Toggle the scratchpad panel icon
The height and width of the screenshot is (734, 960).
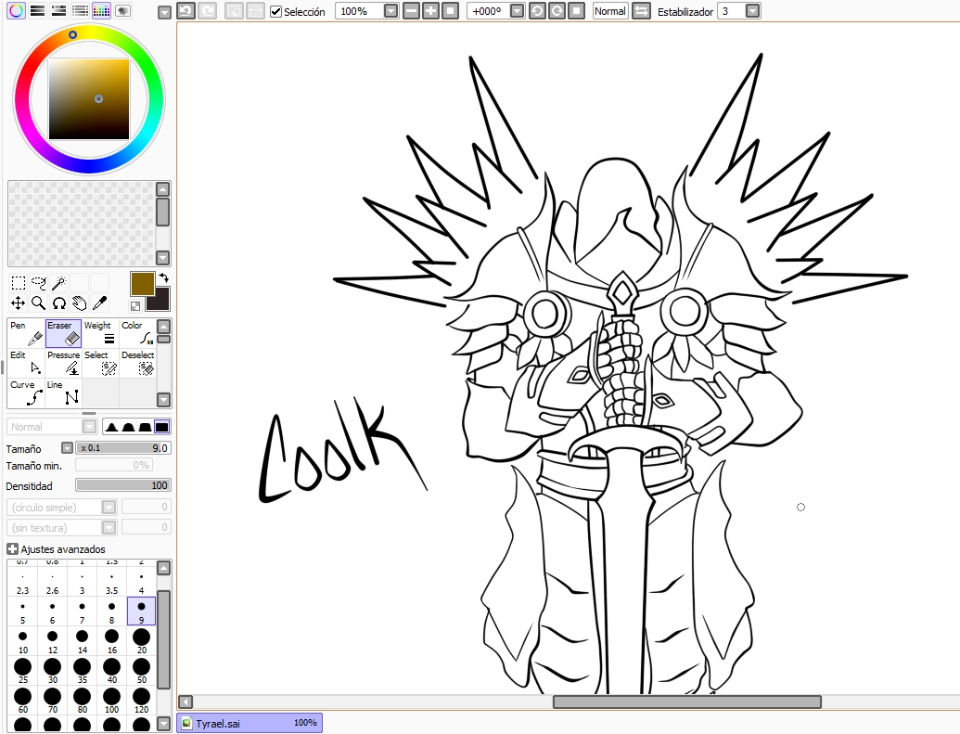pos(123,10)
